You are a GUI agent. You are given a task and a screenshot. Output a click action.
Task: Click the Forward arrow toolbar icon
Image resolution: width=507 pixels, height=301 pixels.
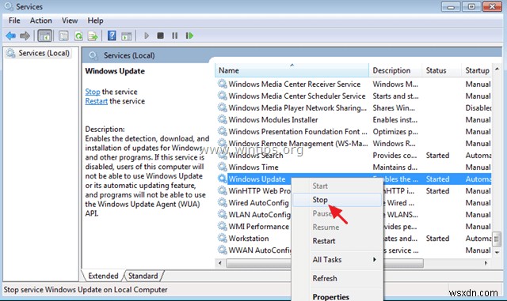tap(25, 36)
